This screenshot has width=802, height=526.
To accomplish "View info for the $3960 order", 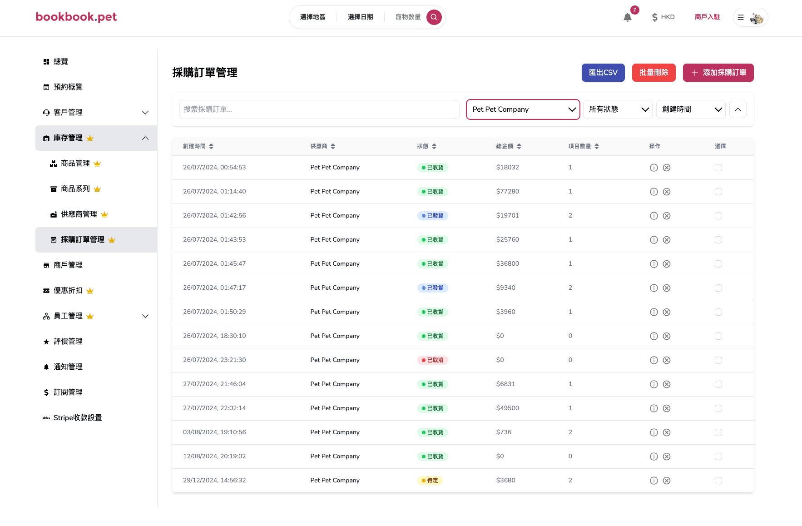I will coord(654,312).
